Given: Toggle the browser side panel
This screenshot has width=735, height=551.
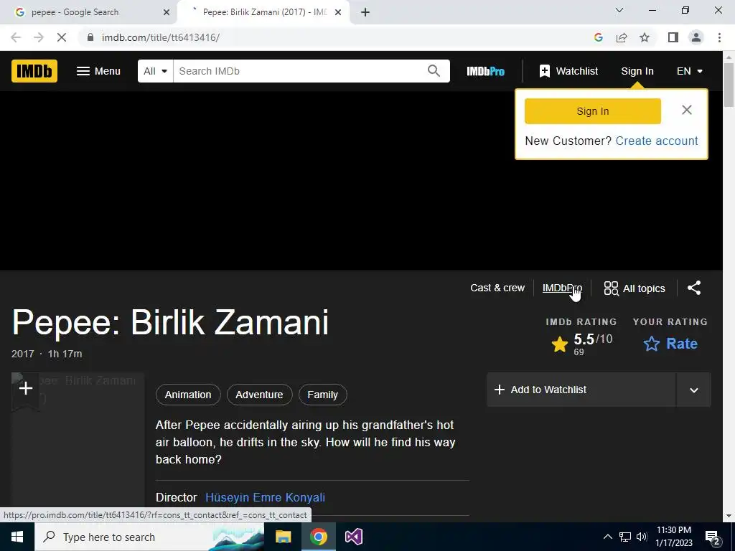Looking at the screenshot, I should [673, 37].
